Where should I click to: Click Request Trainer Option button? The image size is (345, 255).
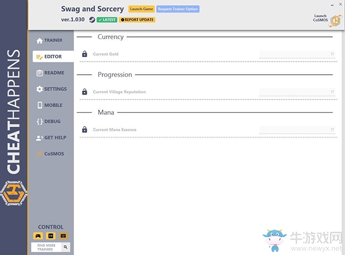[x=178, y=9]
